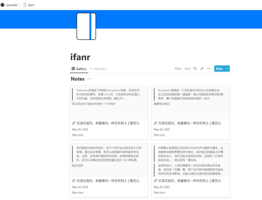Open the Journals workspace icon in breadcrumb
The height and width of the screenshot is (200, 262).
click(x=2, y=5)
